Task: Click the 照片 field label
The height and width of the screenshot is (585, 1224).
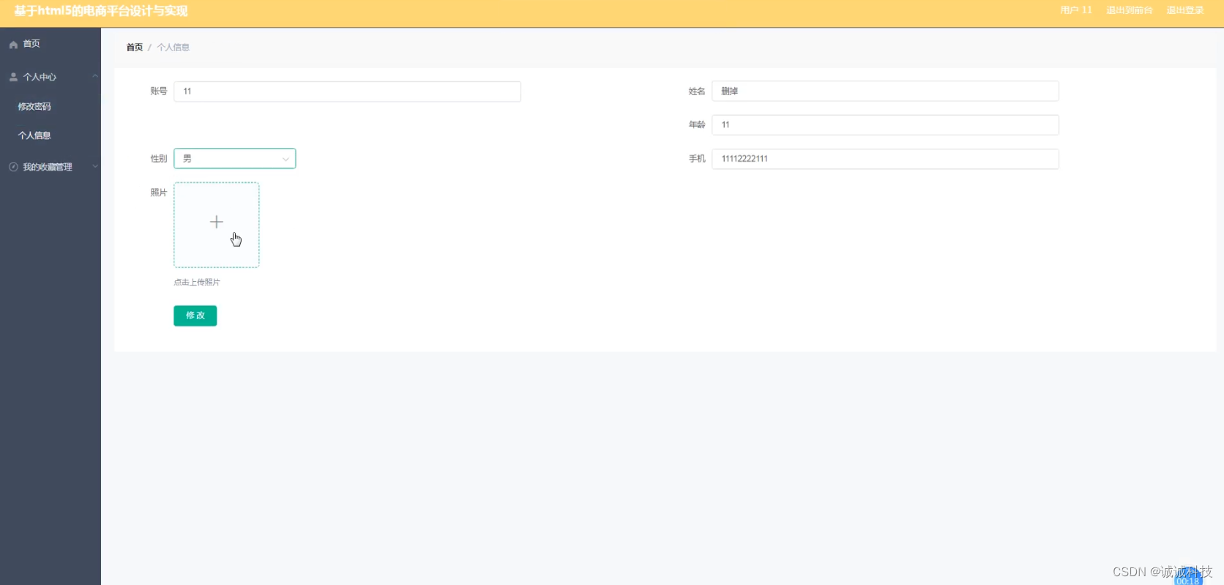Action: point(159,193)
